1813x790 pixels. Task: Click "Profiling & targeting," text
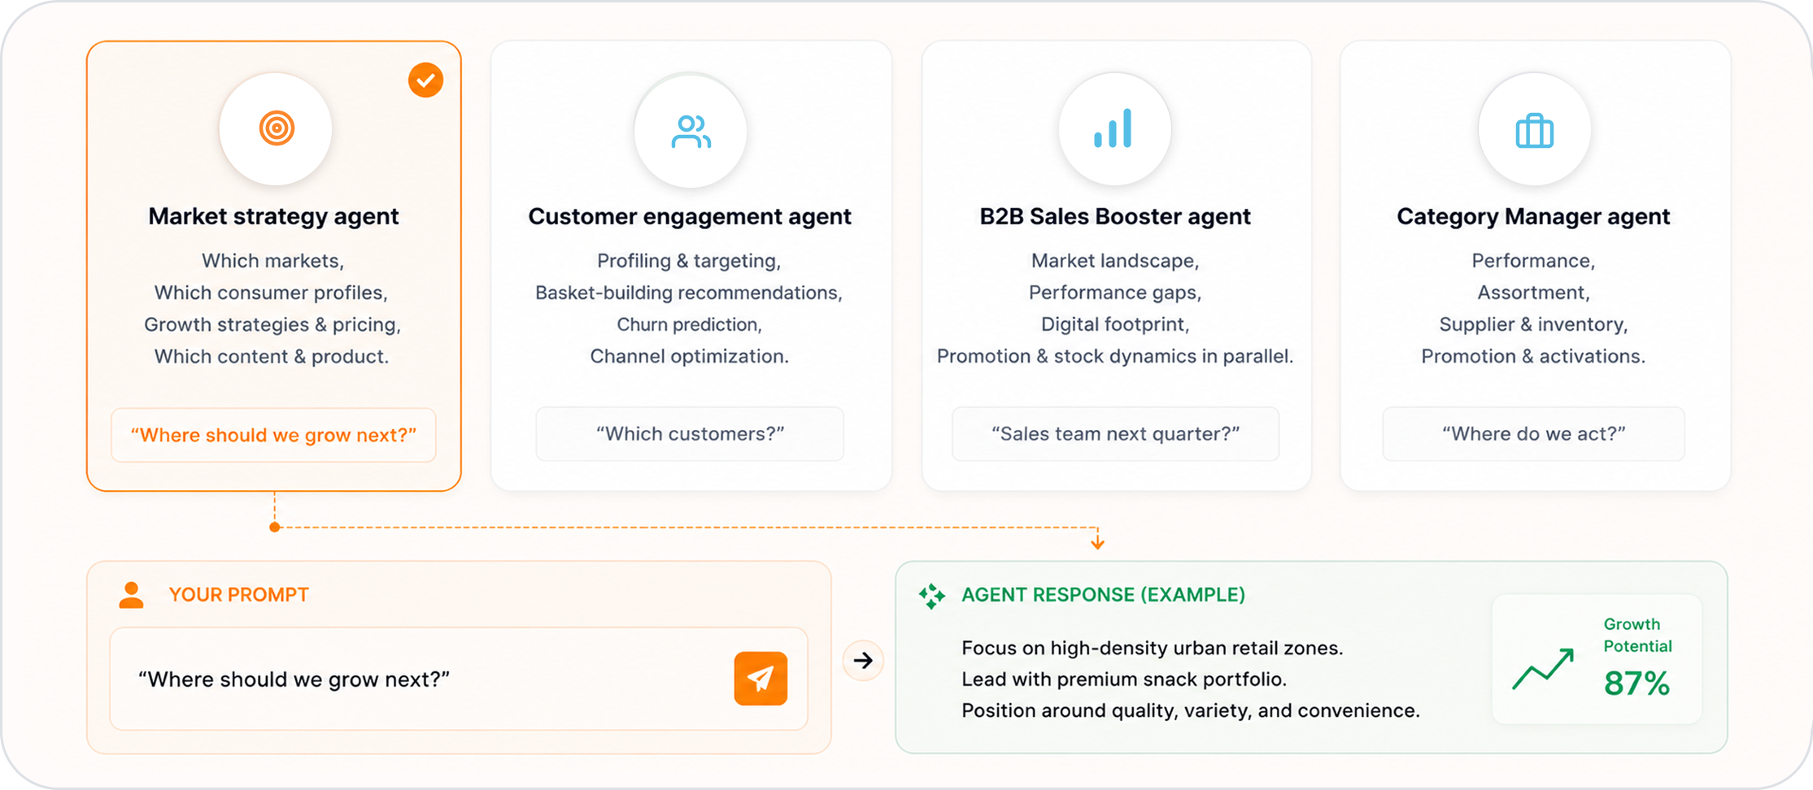tap(689, 261)
